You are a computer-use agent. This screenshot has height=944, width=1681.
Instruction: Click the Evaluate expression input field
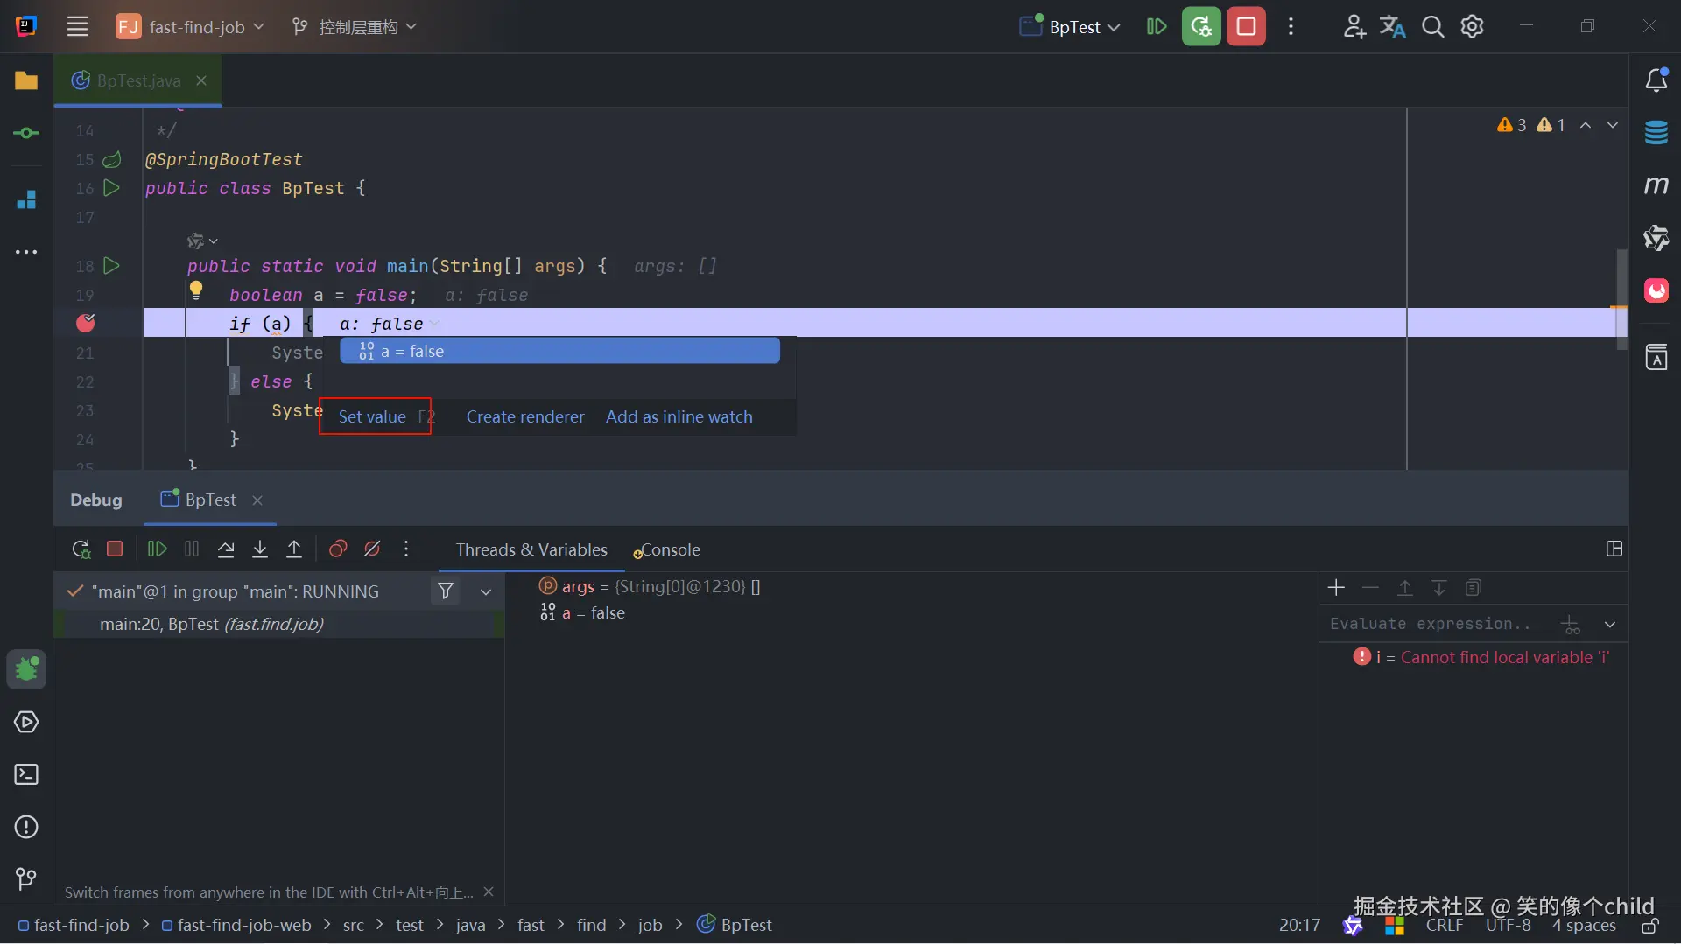1436,625
